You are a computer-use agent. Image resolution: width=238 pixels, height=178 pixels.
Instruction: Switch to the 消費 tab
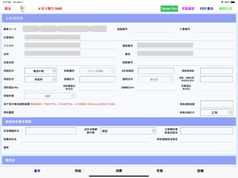[x=119, y=171]
